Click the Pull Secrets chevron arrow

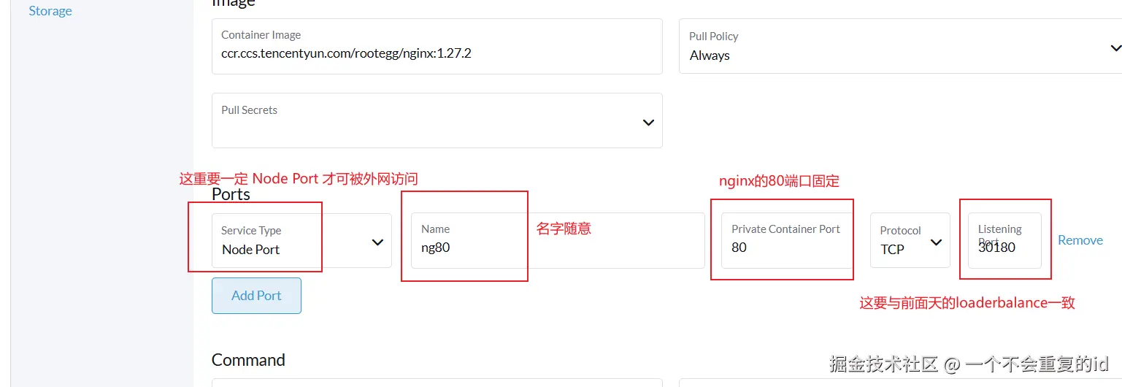point(648,123)
